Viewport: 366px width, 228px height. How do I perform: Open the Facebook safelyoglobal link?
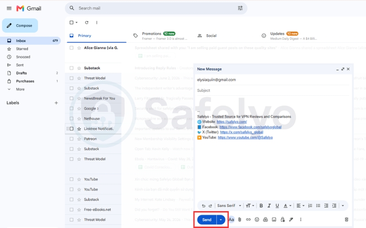point(250,127)
